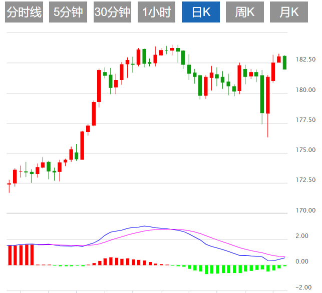
Task: Click the 0.00 MACD axis label
Action: point(302,261)
